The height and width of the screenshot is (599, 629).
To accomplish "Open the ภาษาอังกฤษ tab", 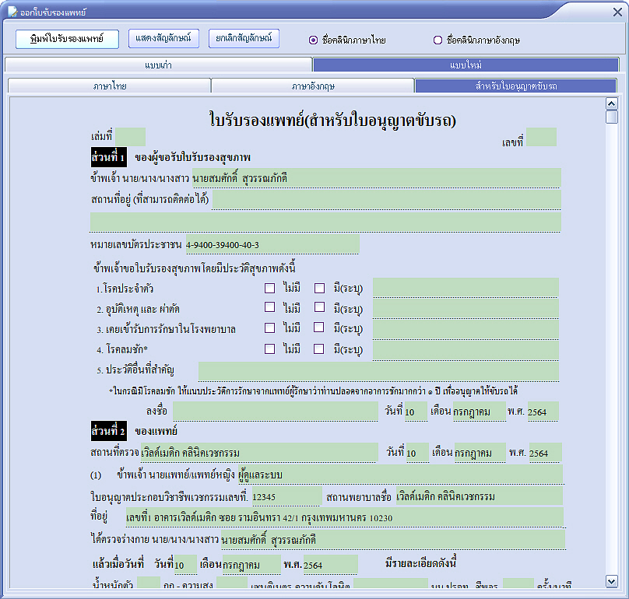I will [x=313, y=86].
